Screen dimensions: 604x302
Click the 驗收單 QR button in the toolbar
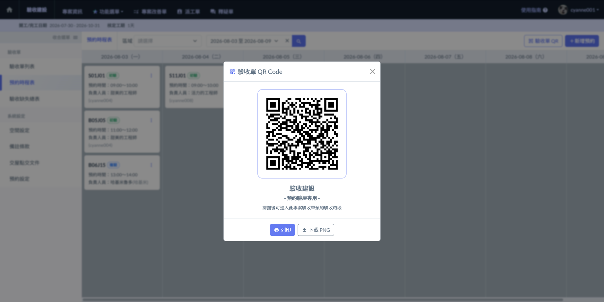(543, 41)
